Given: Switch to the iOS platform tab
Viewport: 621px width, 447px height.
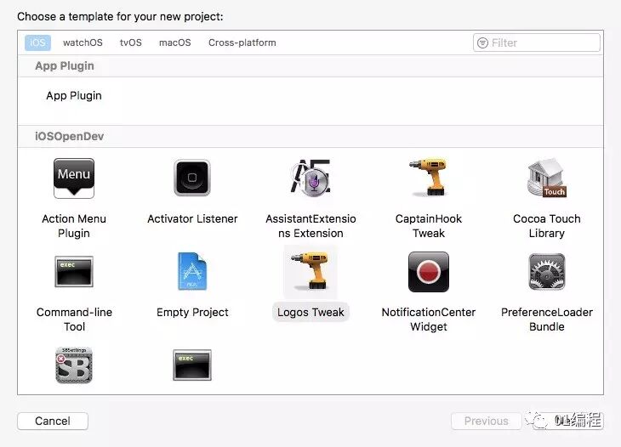Looking at the screenshot, I should [x=37, y=42].
